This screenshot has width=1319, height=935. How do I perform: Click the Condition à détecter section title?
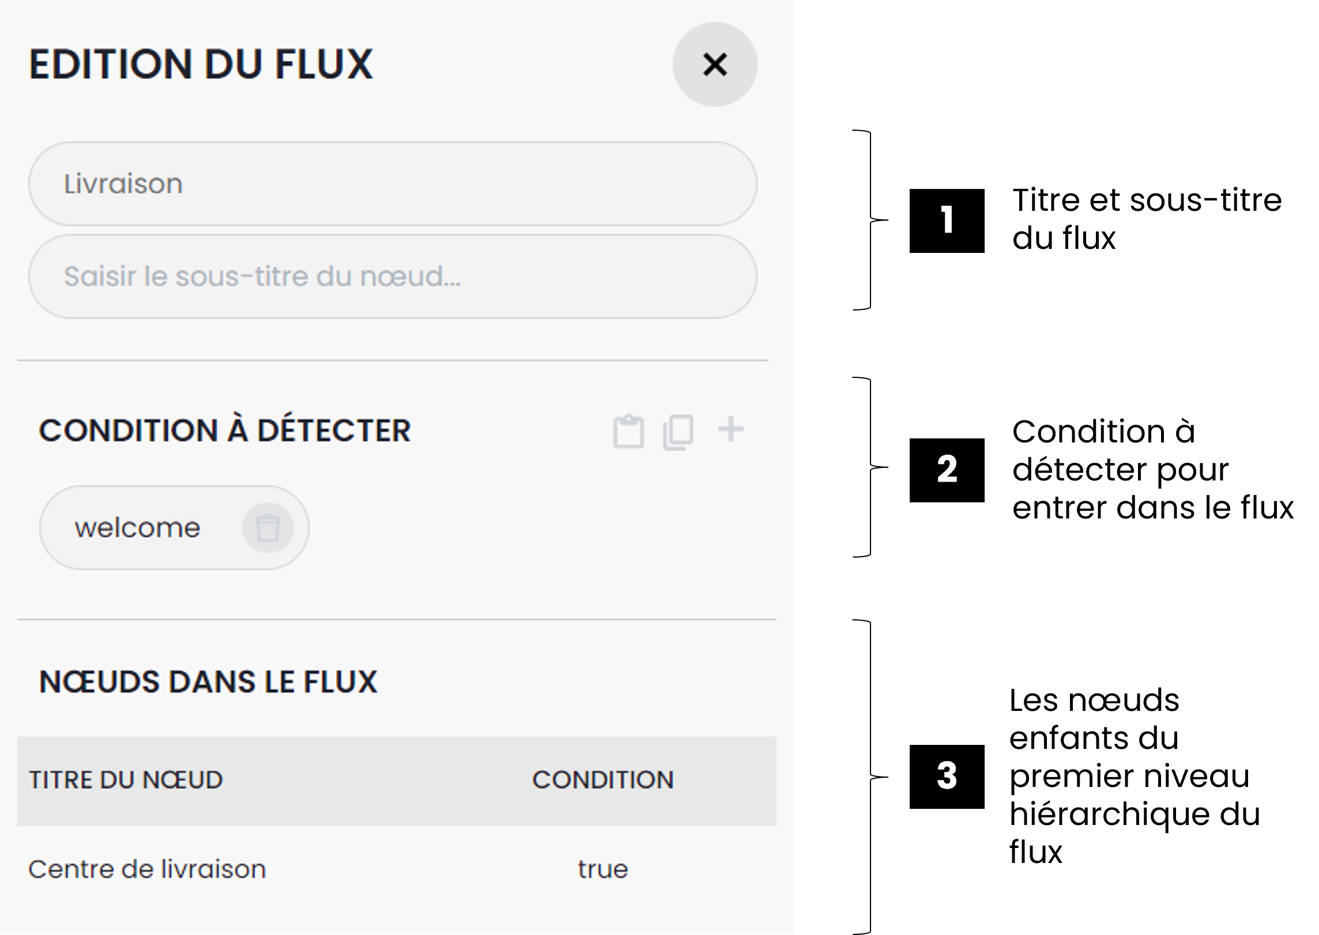point(225,430)
